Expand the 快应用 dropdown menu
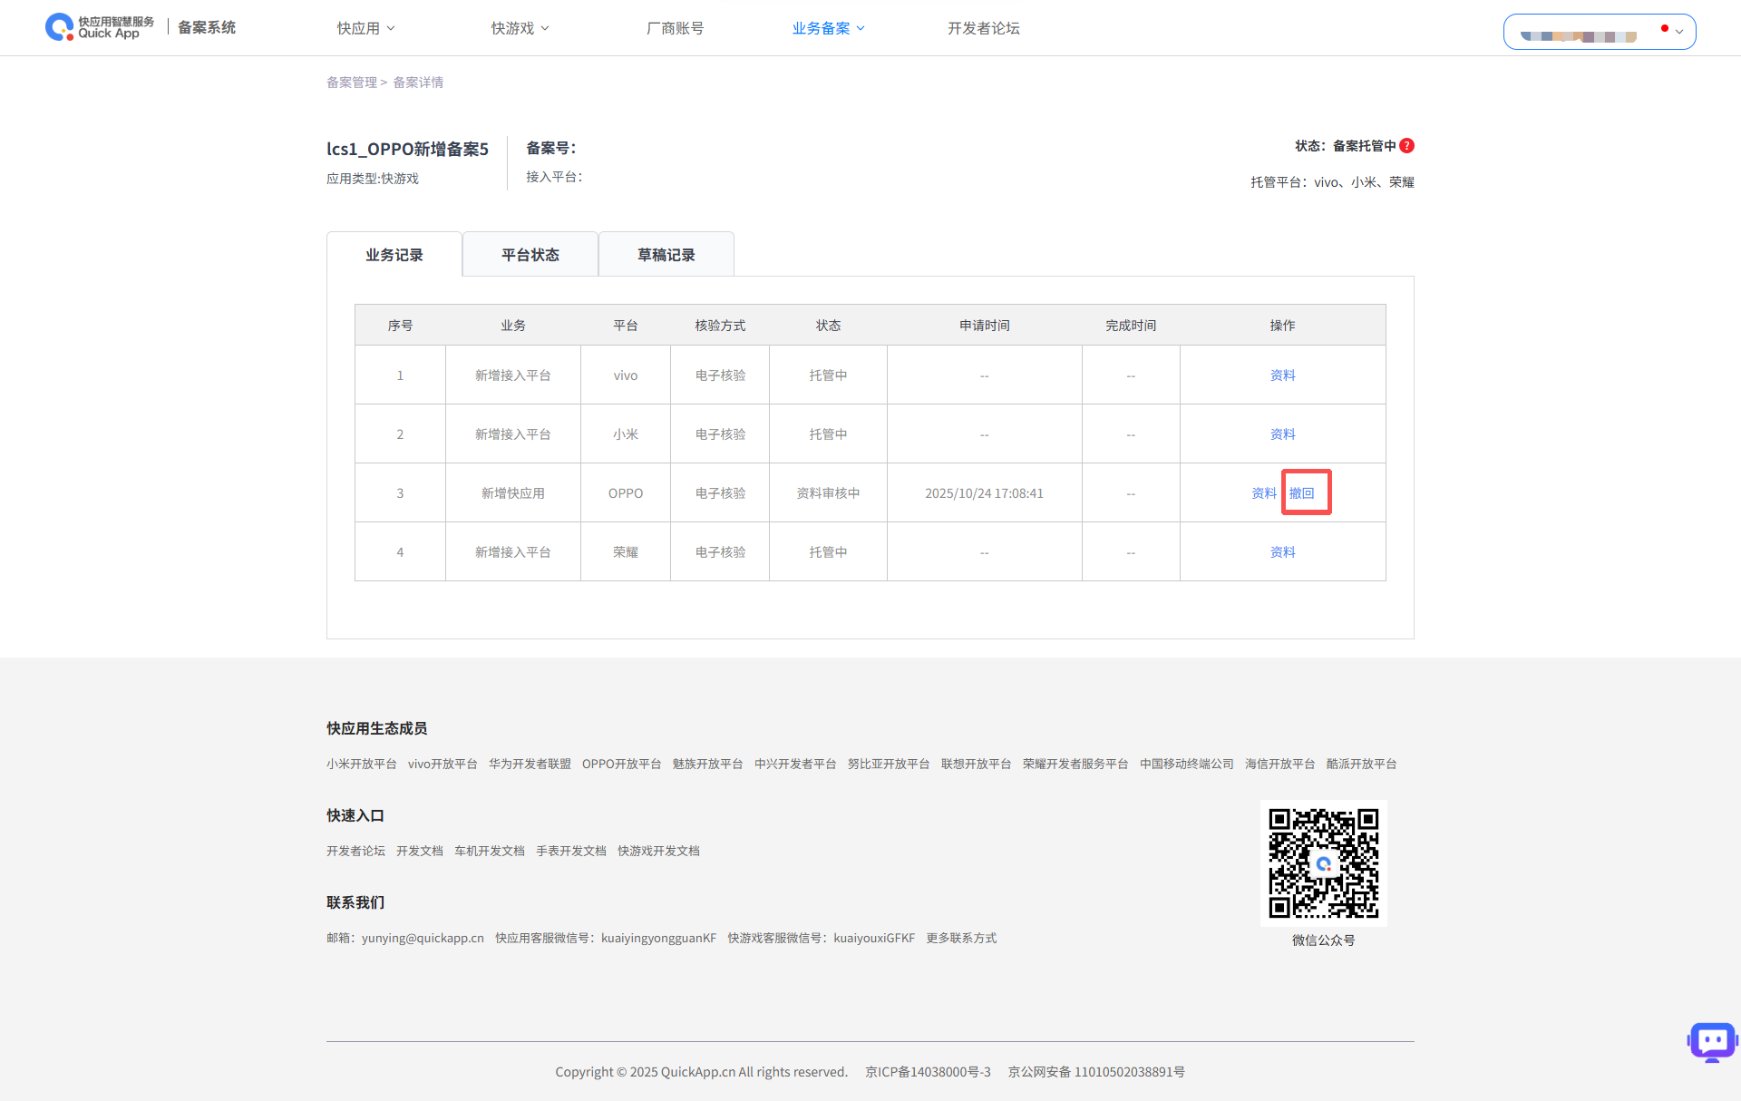The width and height of the screenshot is (1741, 1101). pos(365,28)
